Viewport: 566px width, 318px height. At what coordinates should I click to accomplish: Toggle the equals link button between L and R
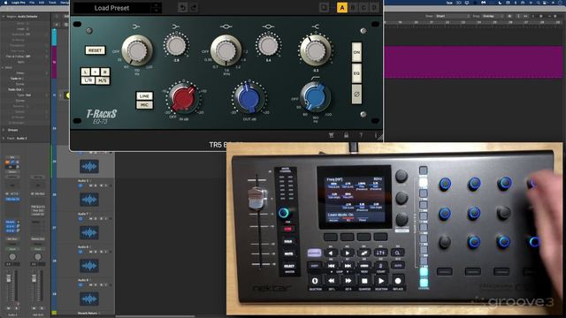(x=95, y=72)
